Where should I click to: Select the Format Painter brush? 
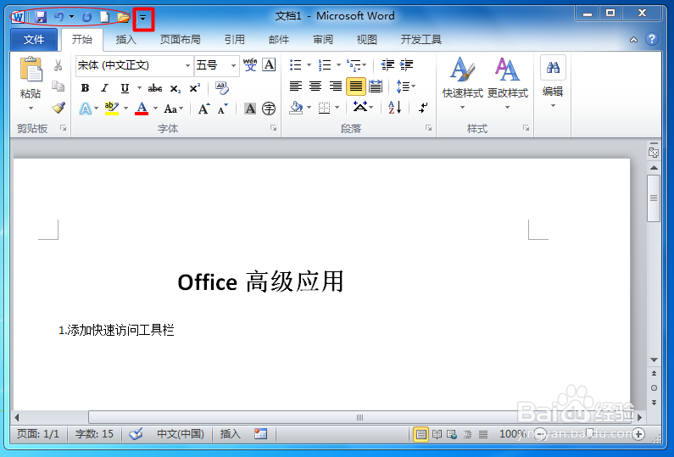[x=58, y=108]
